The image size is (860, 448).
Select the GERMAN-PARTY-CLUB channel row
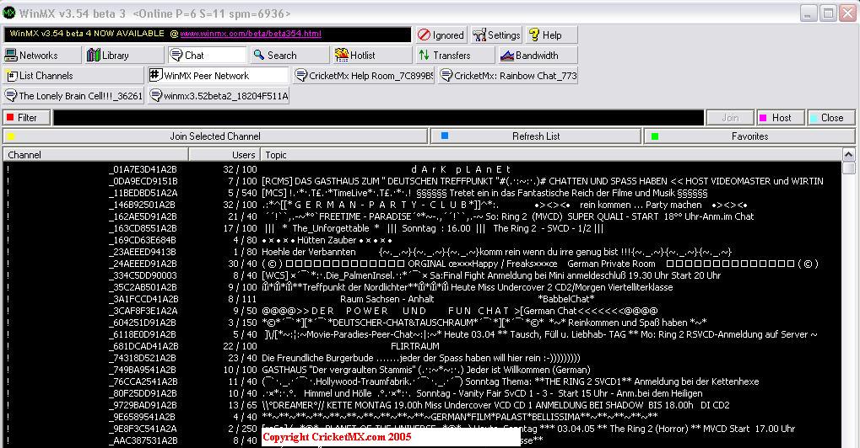422,205
